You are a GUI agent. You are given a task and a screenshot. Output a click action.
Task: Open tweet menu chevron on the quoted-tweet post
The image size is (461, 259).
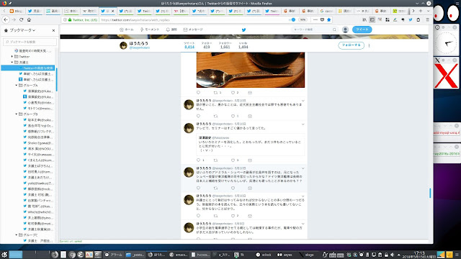tap(303, 124)
